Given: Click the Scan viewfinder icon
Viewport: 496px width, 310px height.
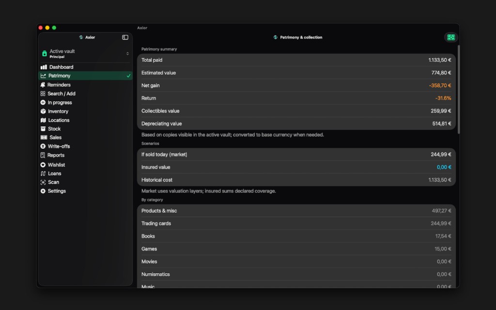Looking at the screenshot, I should [43, 182].
